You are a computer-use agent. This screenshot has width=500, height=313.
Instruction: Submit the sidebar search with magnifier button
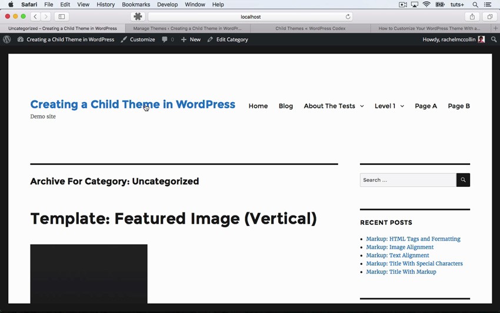tap(463, 180)
